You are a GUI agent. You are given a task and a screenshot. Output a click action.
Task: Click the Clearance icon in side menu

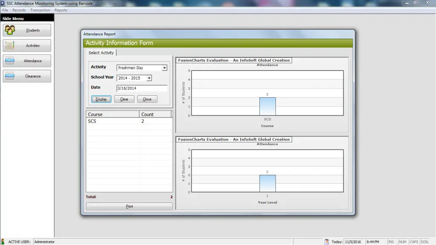[x=10, y=76]
